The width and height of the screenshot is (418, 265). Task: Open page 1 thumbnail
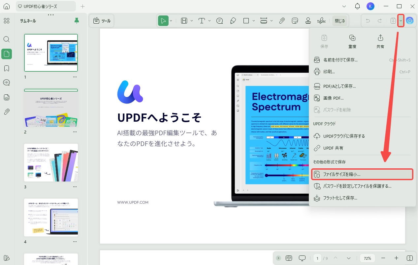click(51, 53)
